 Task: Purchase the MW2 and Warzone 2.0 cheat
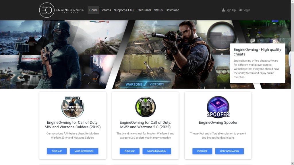[x=129, y=151]
